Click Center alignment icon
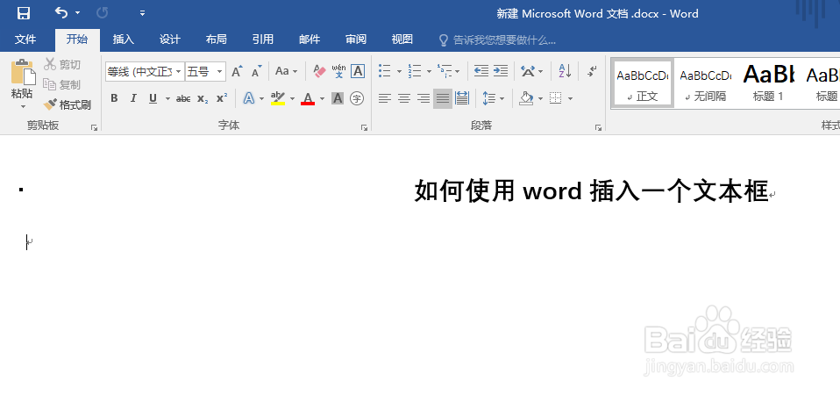This screenshot has height=395, width=840. pos(404,98)
